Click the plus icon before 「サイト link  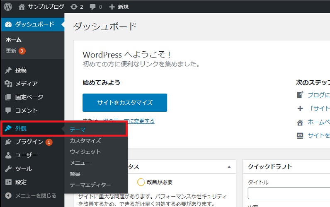300,108
